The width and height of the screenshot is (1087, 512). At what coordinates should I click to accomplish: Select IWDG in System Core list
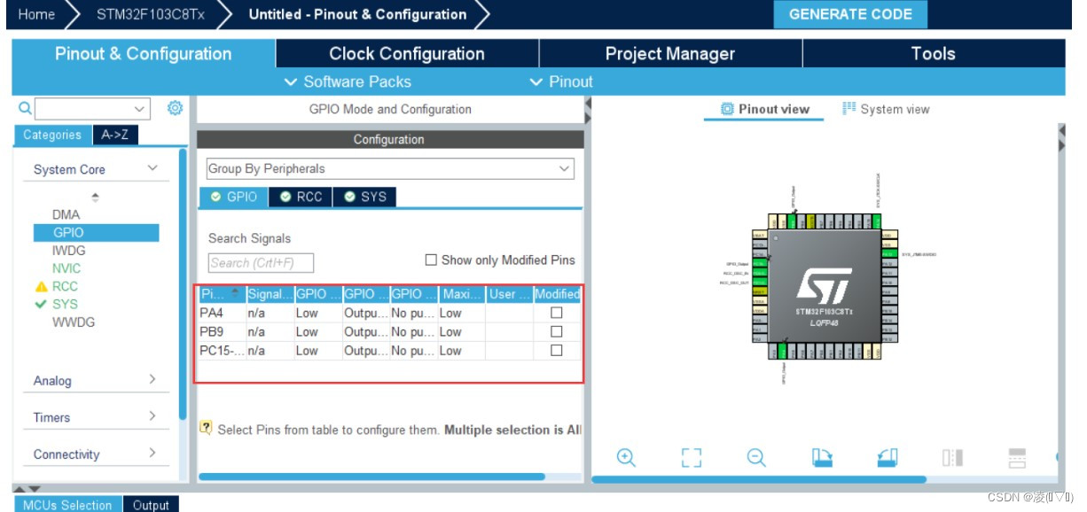point(68,251)
